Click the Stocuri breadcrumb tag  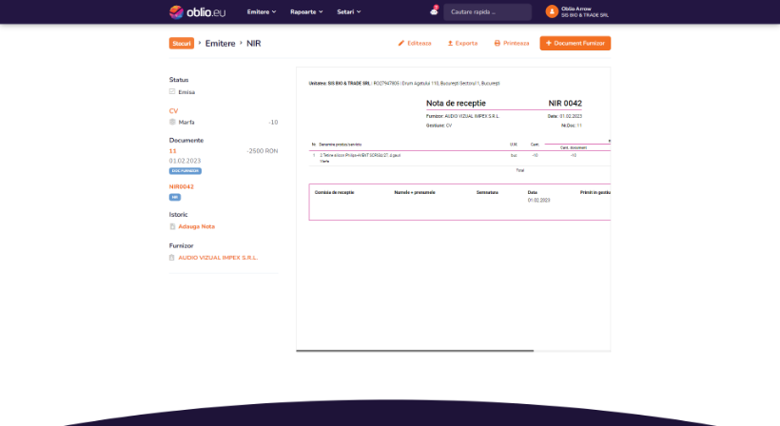point(182,43)
